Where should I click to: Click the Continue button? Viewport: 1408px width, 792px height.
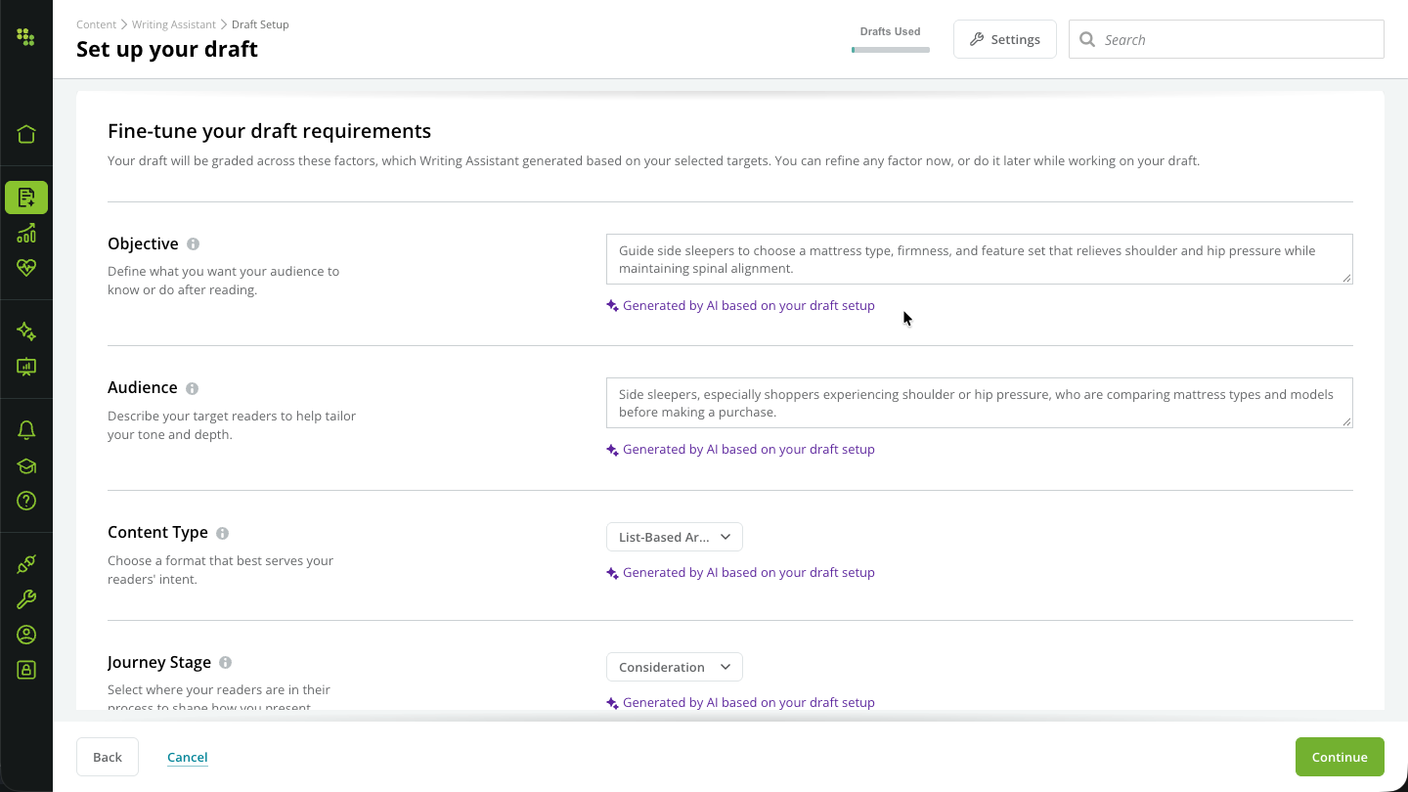(x=1340, y=757)
